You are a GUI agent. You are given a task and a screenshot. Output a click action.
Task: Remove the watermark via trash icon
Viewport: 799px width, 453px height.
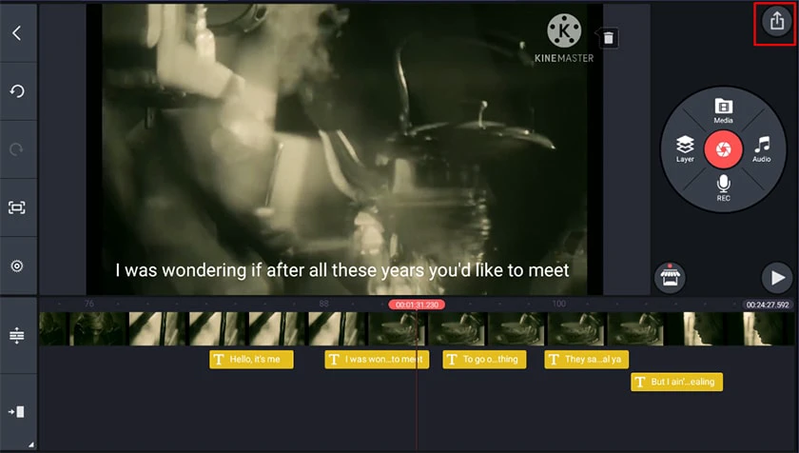click(609, 38)
